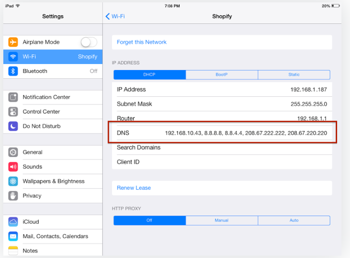The width and height of the screenshot is (350, 258).
Task: Select the DHCP segment
Action: (150, 74)
